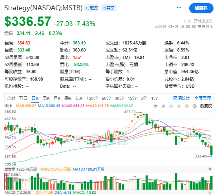Viewport: 219px width, 195px height.
Task: Close the MACD indicator panel
Action: coord(210,193)
